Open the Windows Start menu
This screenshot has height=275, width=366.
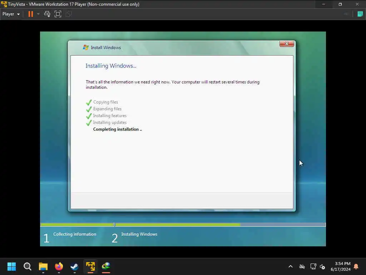(x=12, y=266)
